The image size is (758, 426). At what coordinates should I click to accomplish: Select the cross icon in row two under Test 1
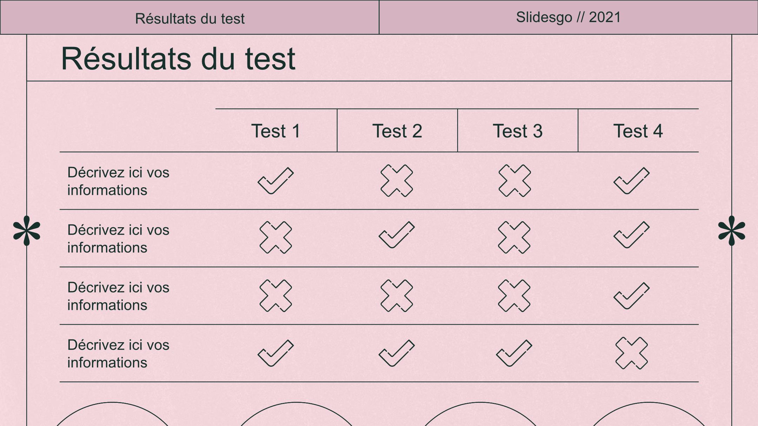point(275,237)
